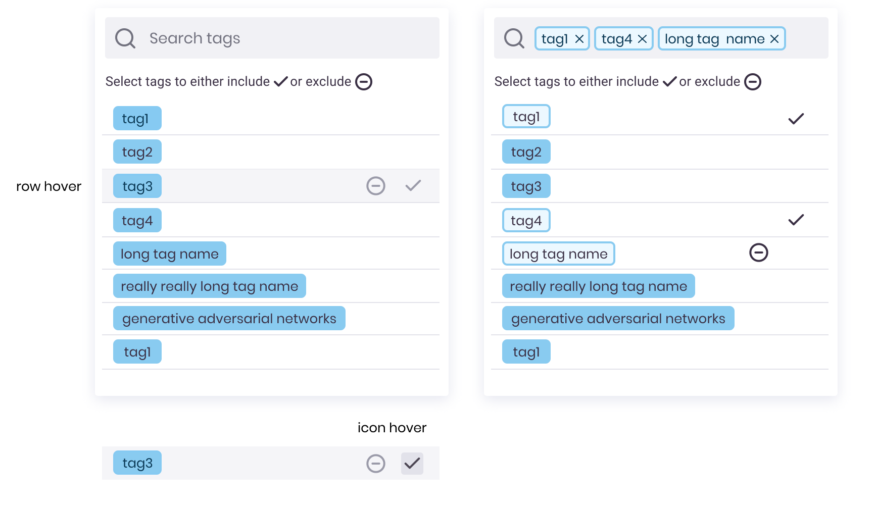Select the outlined tag1 chip in right panel
876x506 pixels.
pos(526,116)
